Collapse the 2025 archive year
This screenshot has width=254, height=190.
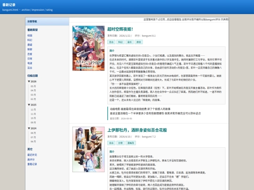pyautogui.click(x=32, y=105)
